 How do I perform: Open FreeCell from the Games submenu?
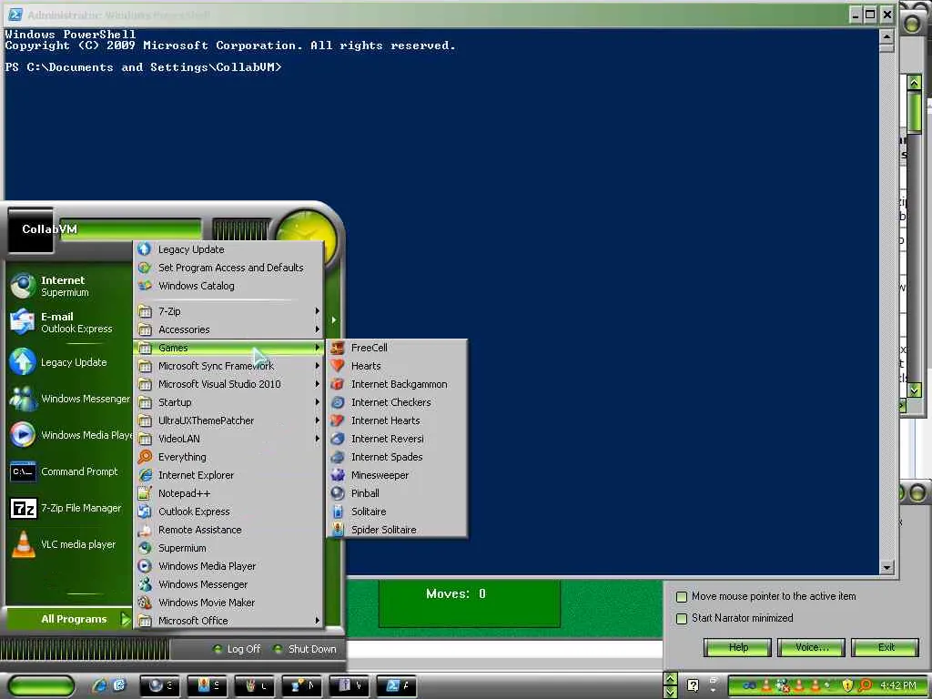coord(397,348)
